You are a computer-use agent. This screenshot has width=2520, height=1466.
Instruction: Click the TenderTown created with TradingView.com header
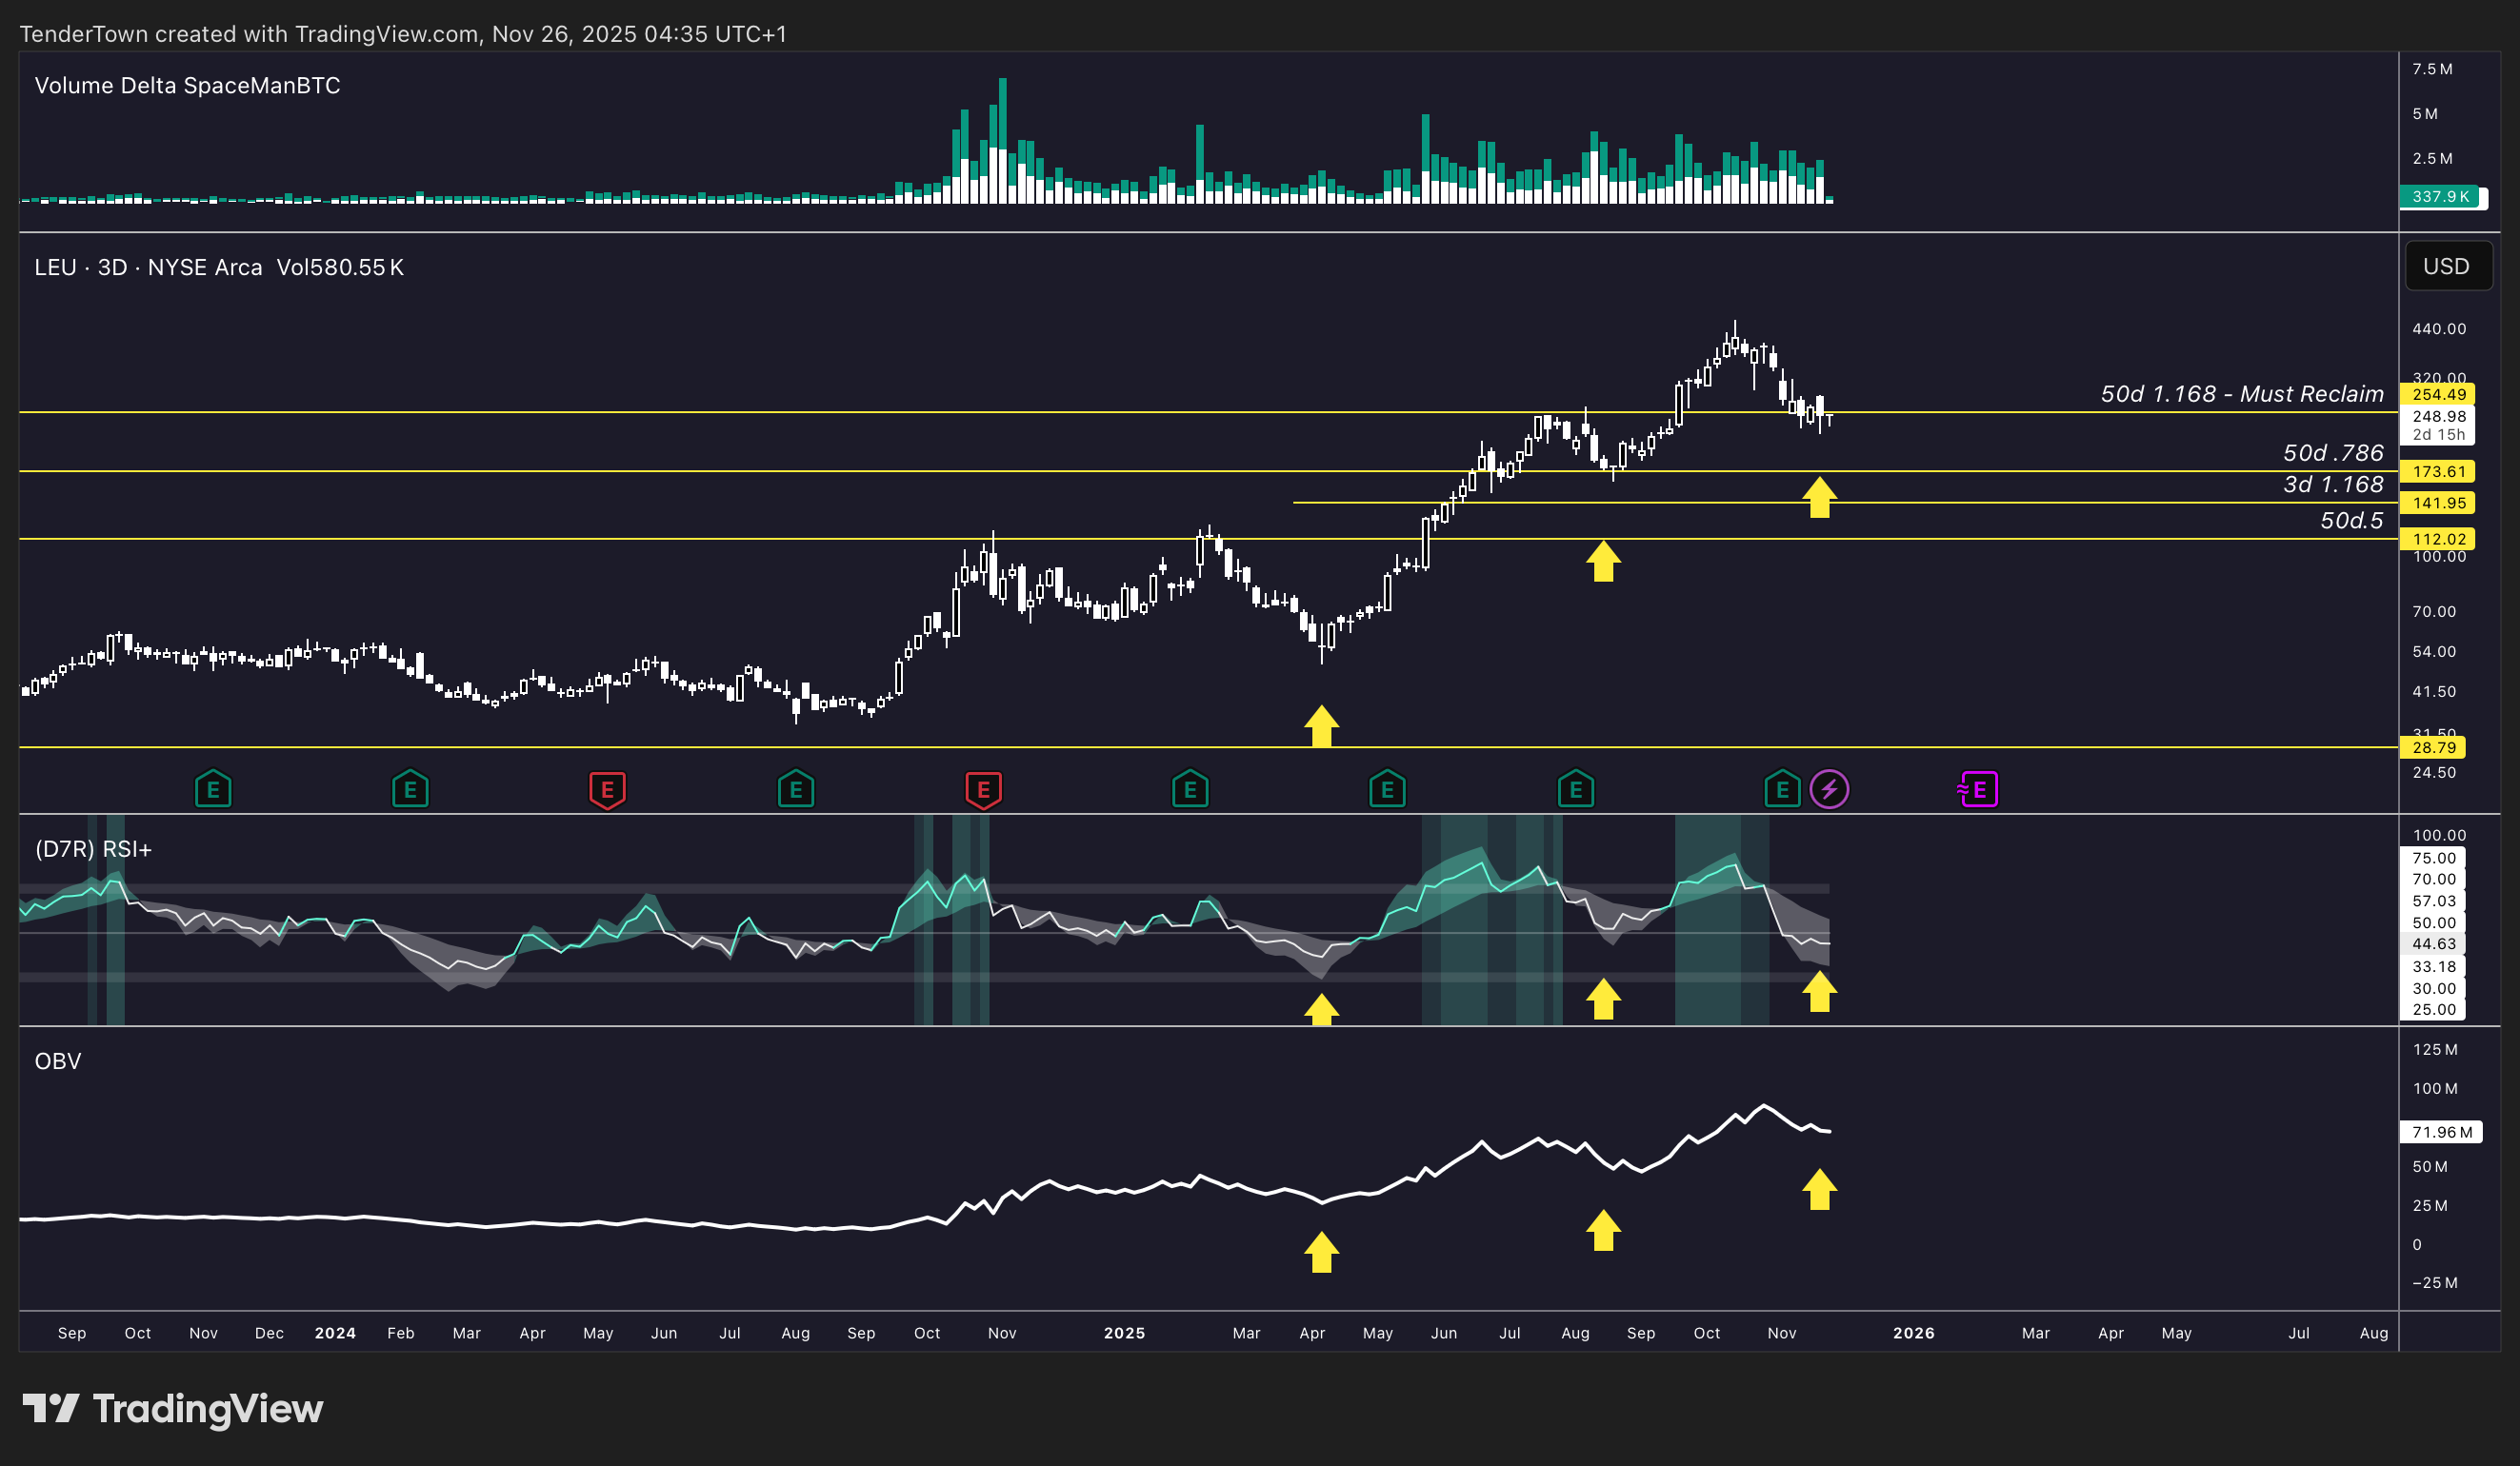403,34
